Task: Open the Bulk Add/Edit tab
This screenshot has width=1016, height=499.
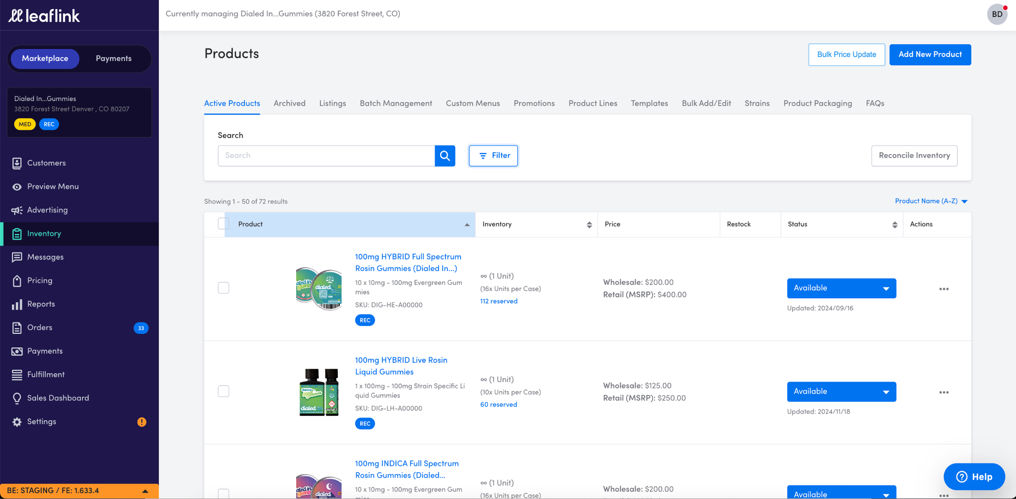Action: [x=706, y=104]
